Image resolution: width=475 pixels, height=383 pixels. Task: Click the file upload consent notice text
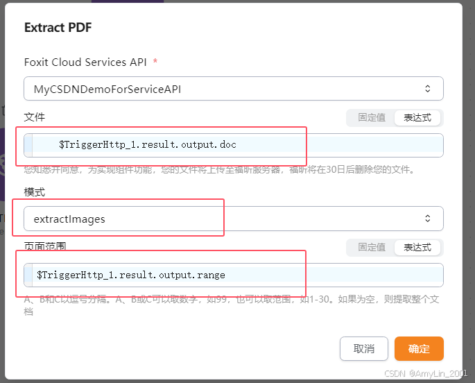pyautogui.click(x=219, y=169)
